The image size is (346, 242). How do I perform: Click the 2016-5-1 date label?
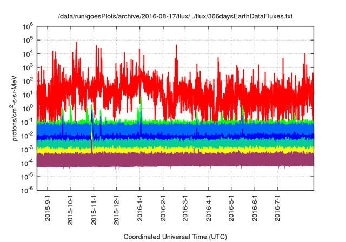tap(231, 209)
